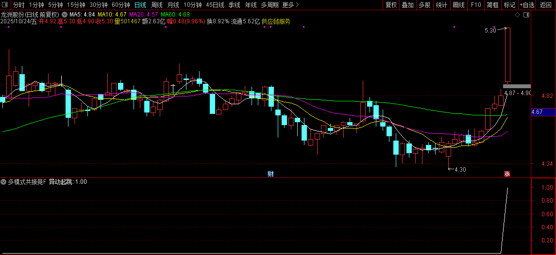
Task: Click the date 2025/10/24/五
Action: [19, 22]
